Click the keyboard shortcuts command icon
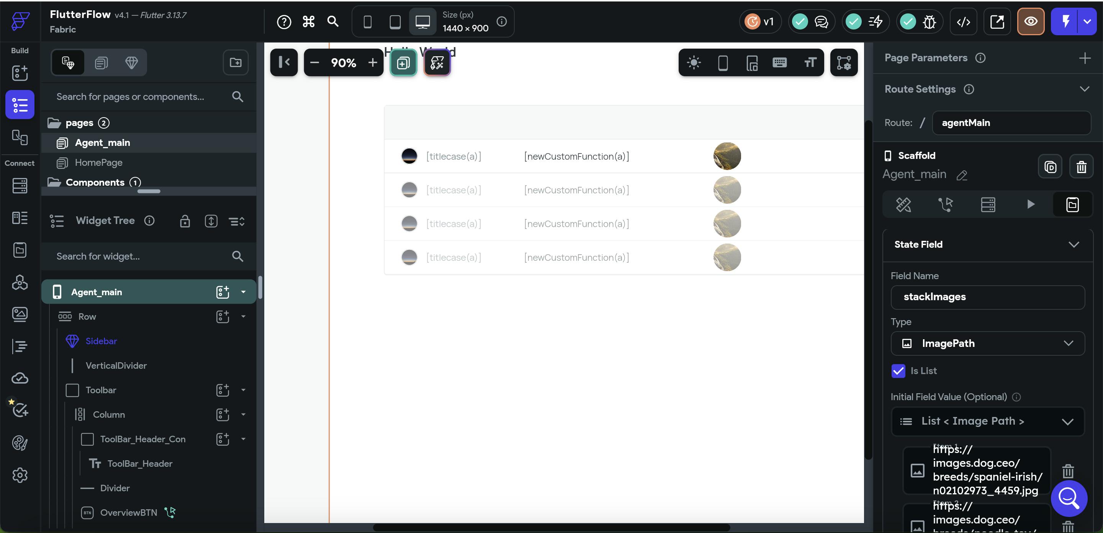Viewport: 1103px width, 533px height. click(x=308, y=21)
